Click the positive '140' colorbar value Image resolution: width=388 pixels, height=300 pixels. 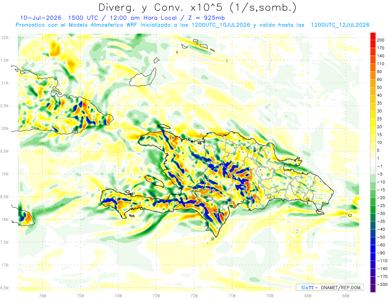(381, 56)
